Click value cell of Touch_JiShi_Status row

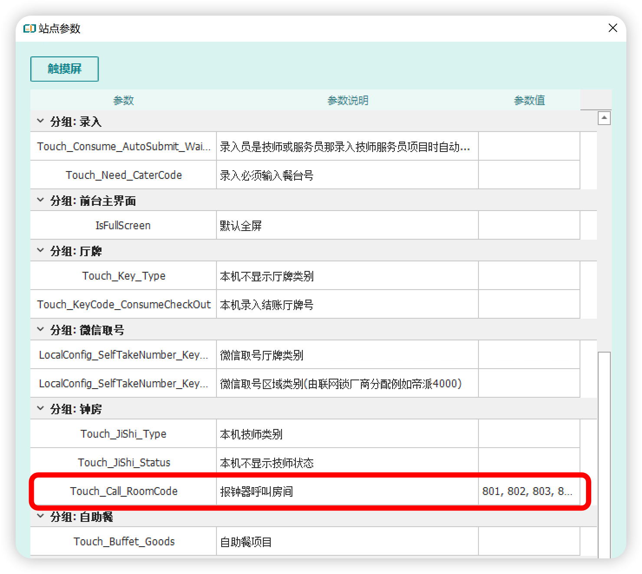pos(529,462)
